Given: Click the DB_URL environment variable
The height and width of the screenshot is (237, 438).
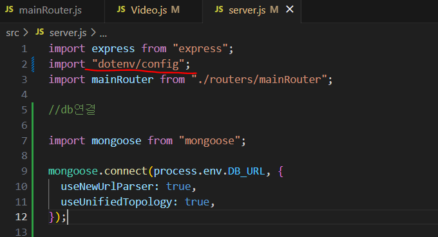Looking at the screenshot, I should tap(246, 171).
